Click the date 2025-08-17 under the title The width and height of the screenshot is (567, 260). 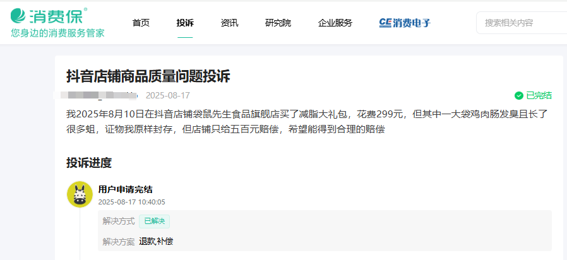168,95
